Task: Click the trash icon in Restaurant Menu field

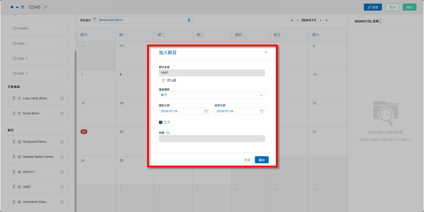Action: [x=189, y=20]
